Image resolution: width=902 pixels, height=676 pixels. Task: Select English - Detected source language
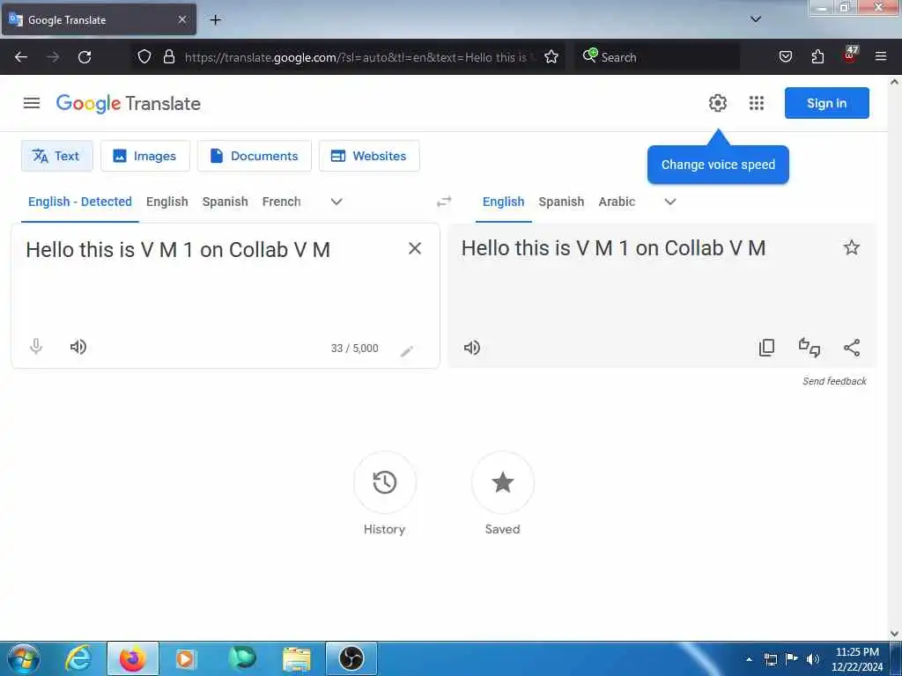pos(80,202)
